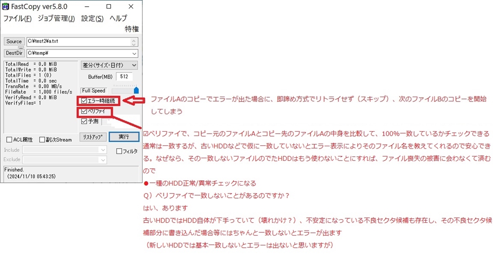Toggle the 予測 checkbox
The image size is (493, 277).
coord(84,121)
